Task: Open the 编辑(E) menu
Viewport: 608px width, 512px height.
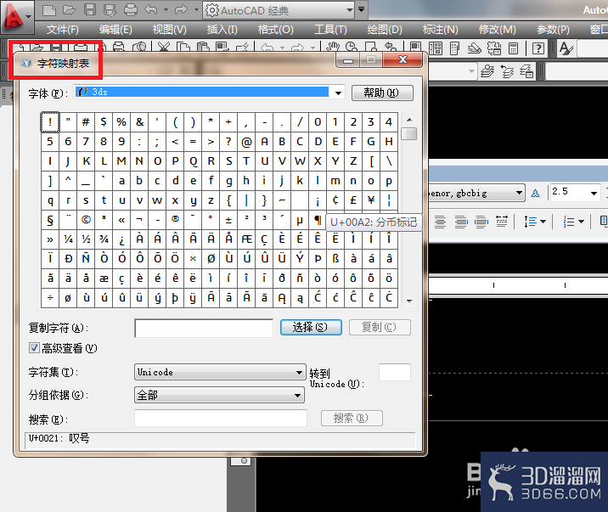Action: click(x=115, y=30)
